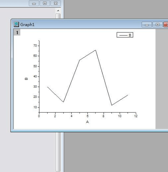The height and width of the screenshot is (172, 168).
Task: Click the X axis tick label 0
Action: coord(39,116)
